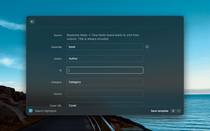The image size is (210, 131).
Task: Click the Command key icon in footer
Action: pos(173,111)
